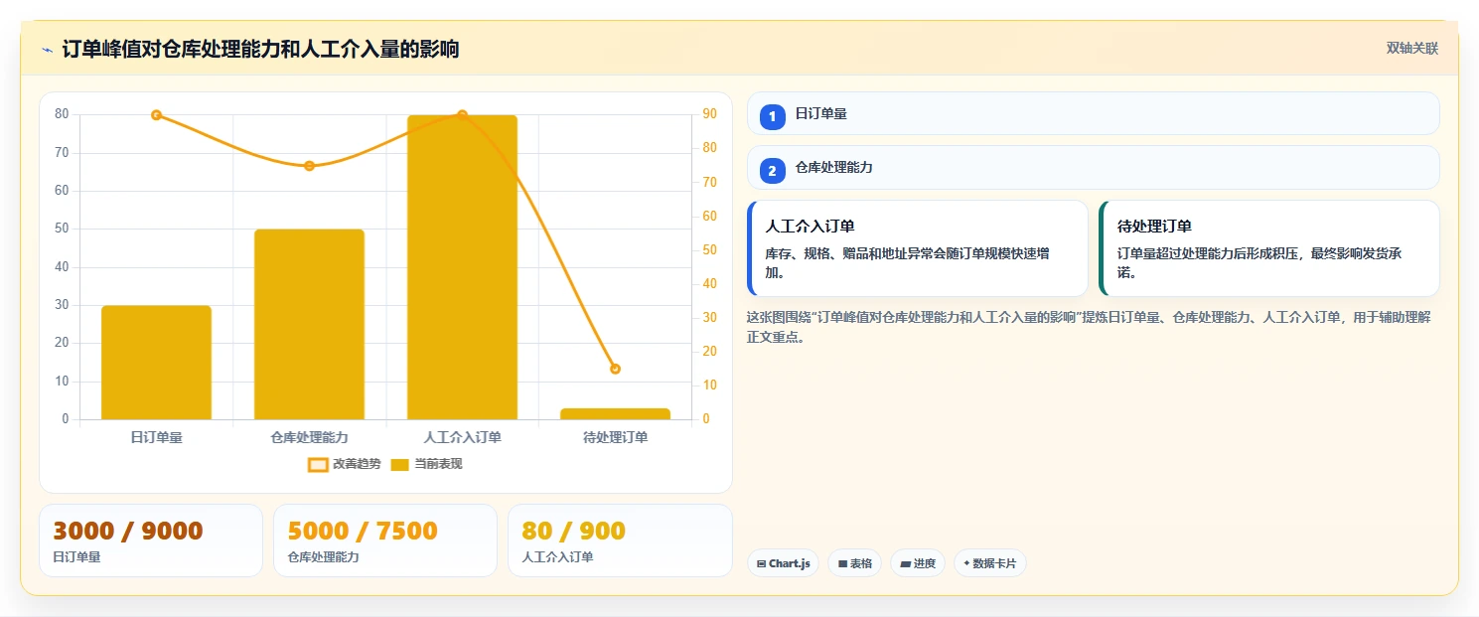The image size is (1479, 617).
Task: Click trend line point above 仓库处理能力
Action: coord(309,166)
